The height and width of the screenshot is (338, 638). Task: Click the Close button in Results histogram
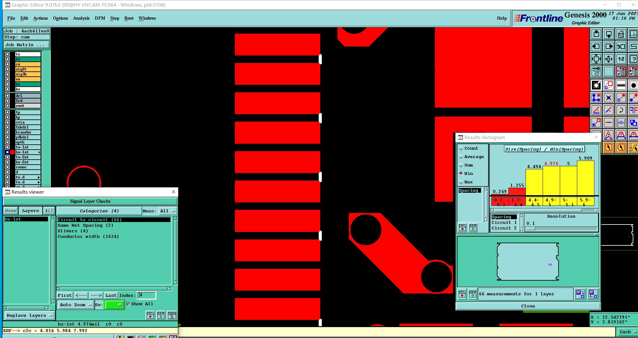528,306
